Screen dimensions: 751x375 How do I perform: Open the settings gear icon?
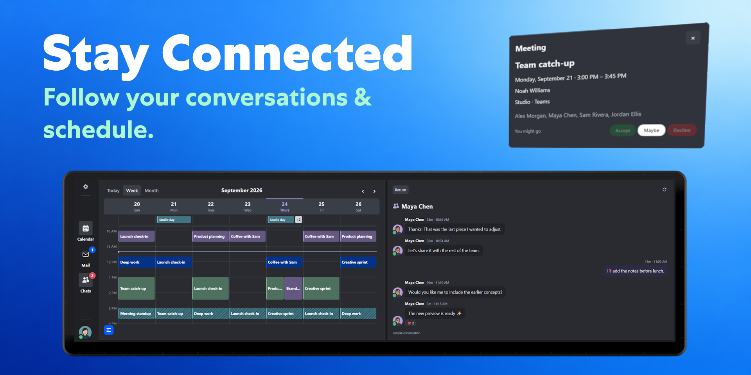click(86, 187)
